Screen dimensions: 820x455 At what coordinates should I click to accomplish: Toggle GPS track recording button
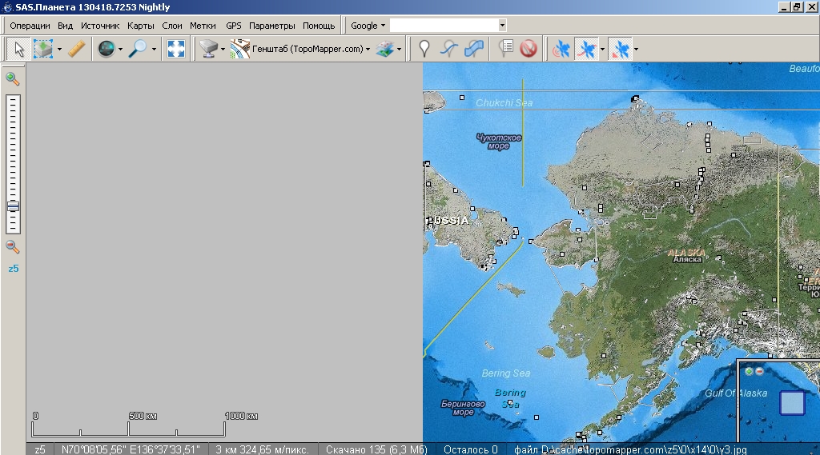587,50
